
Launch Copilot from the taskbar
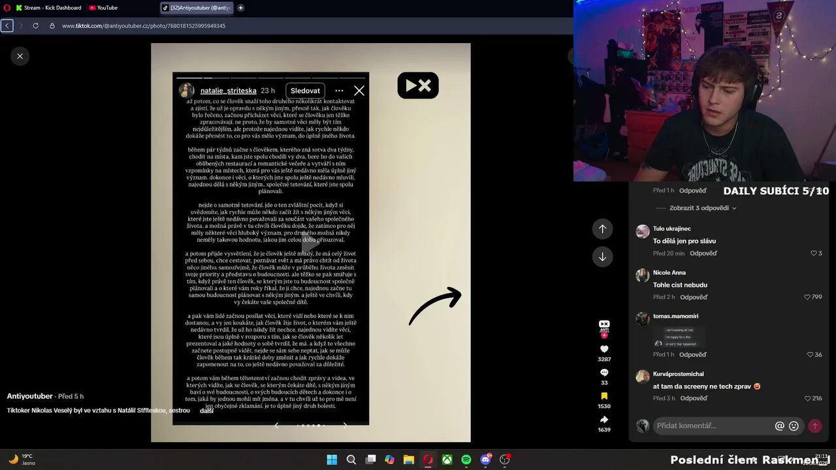pos(389,460)
